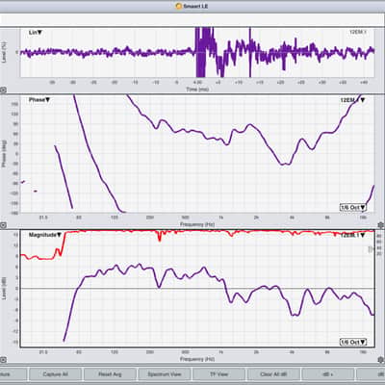385x385 pixels.
Task: Open the gear settings icon beside the phase plot
Action: pyautogui.click(x=380, y=225)
